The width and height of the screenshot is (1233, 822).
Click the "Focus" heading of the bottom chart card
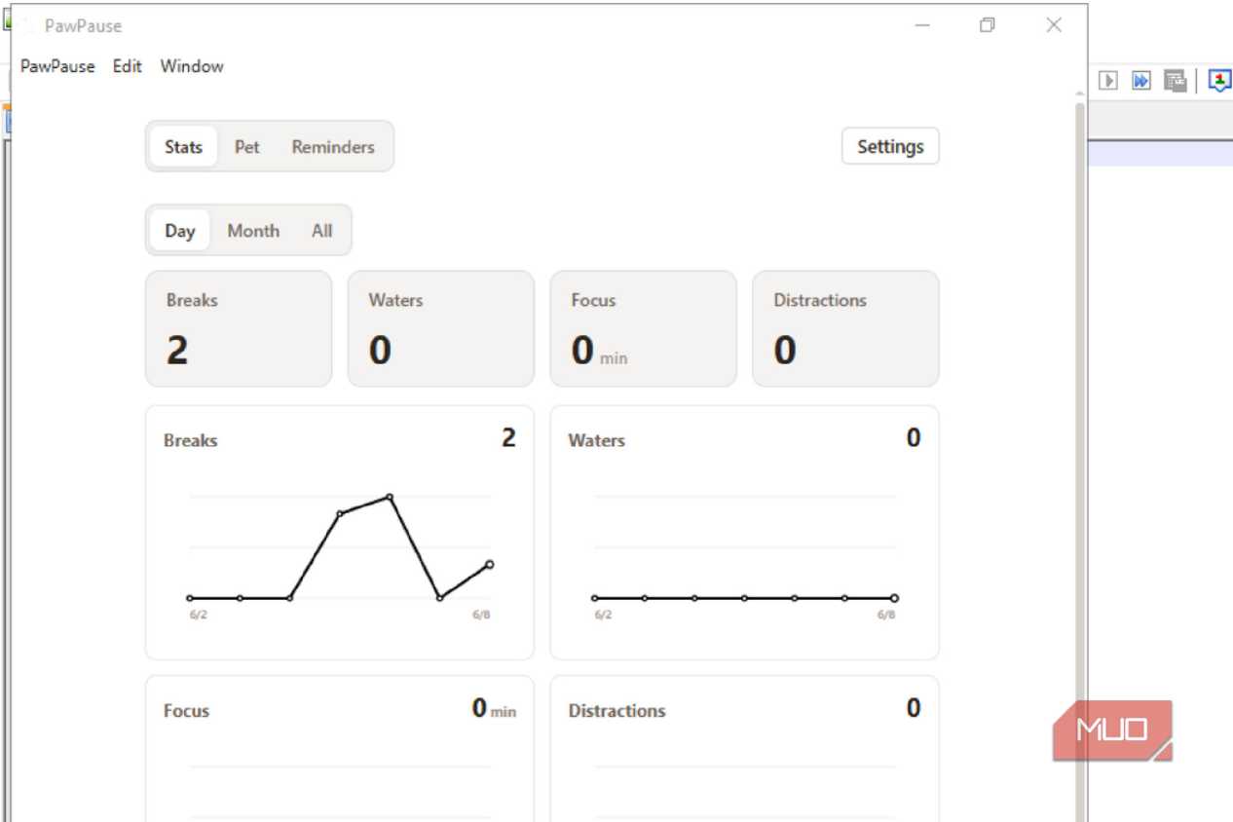pyautogui.click(x=186, y=711)
